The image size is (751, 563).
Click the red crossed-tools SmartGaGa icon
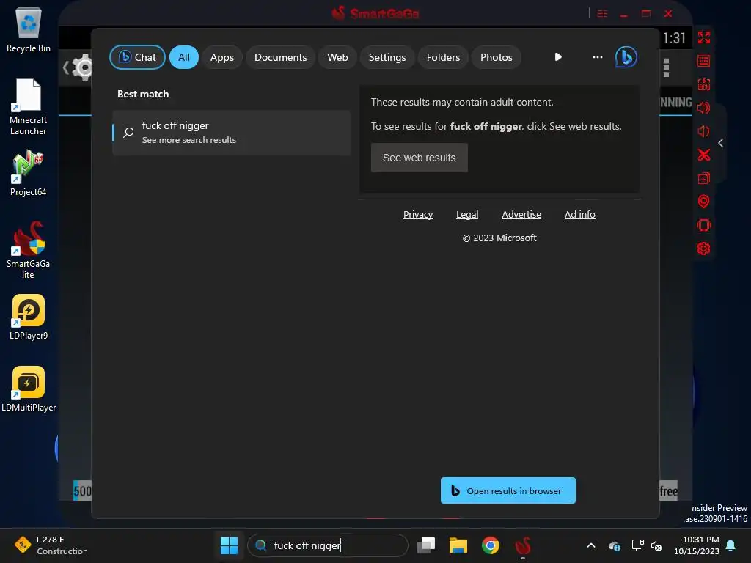[x=703, y=155]
